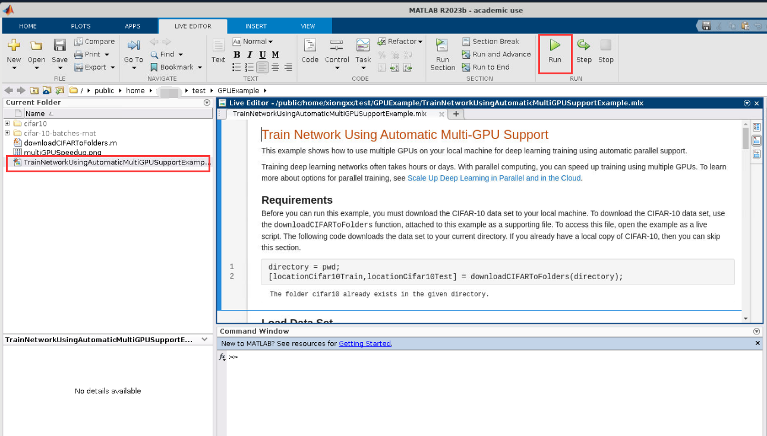Expand the cifar10 folder

click(x=7, y=124)
